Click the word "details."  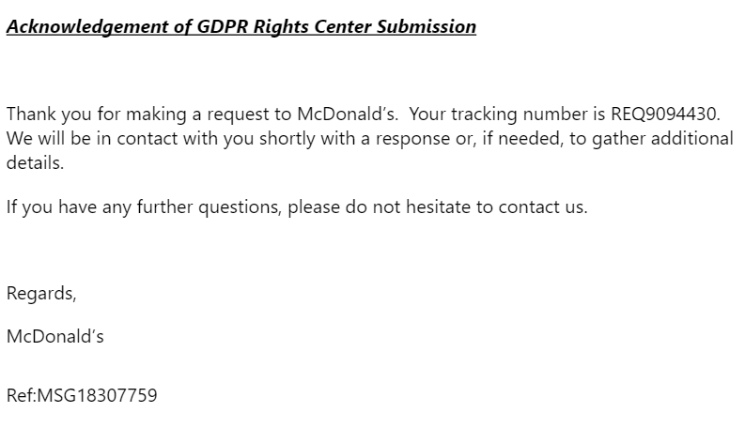pos(30,162)
